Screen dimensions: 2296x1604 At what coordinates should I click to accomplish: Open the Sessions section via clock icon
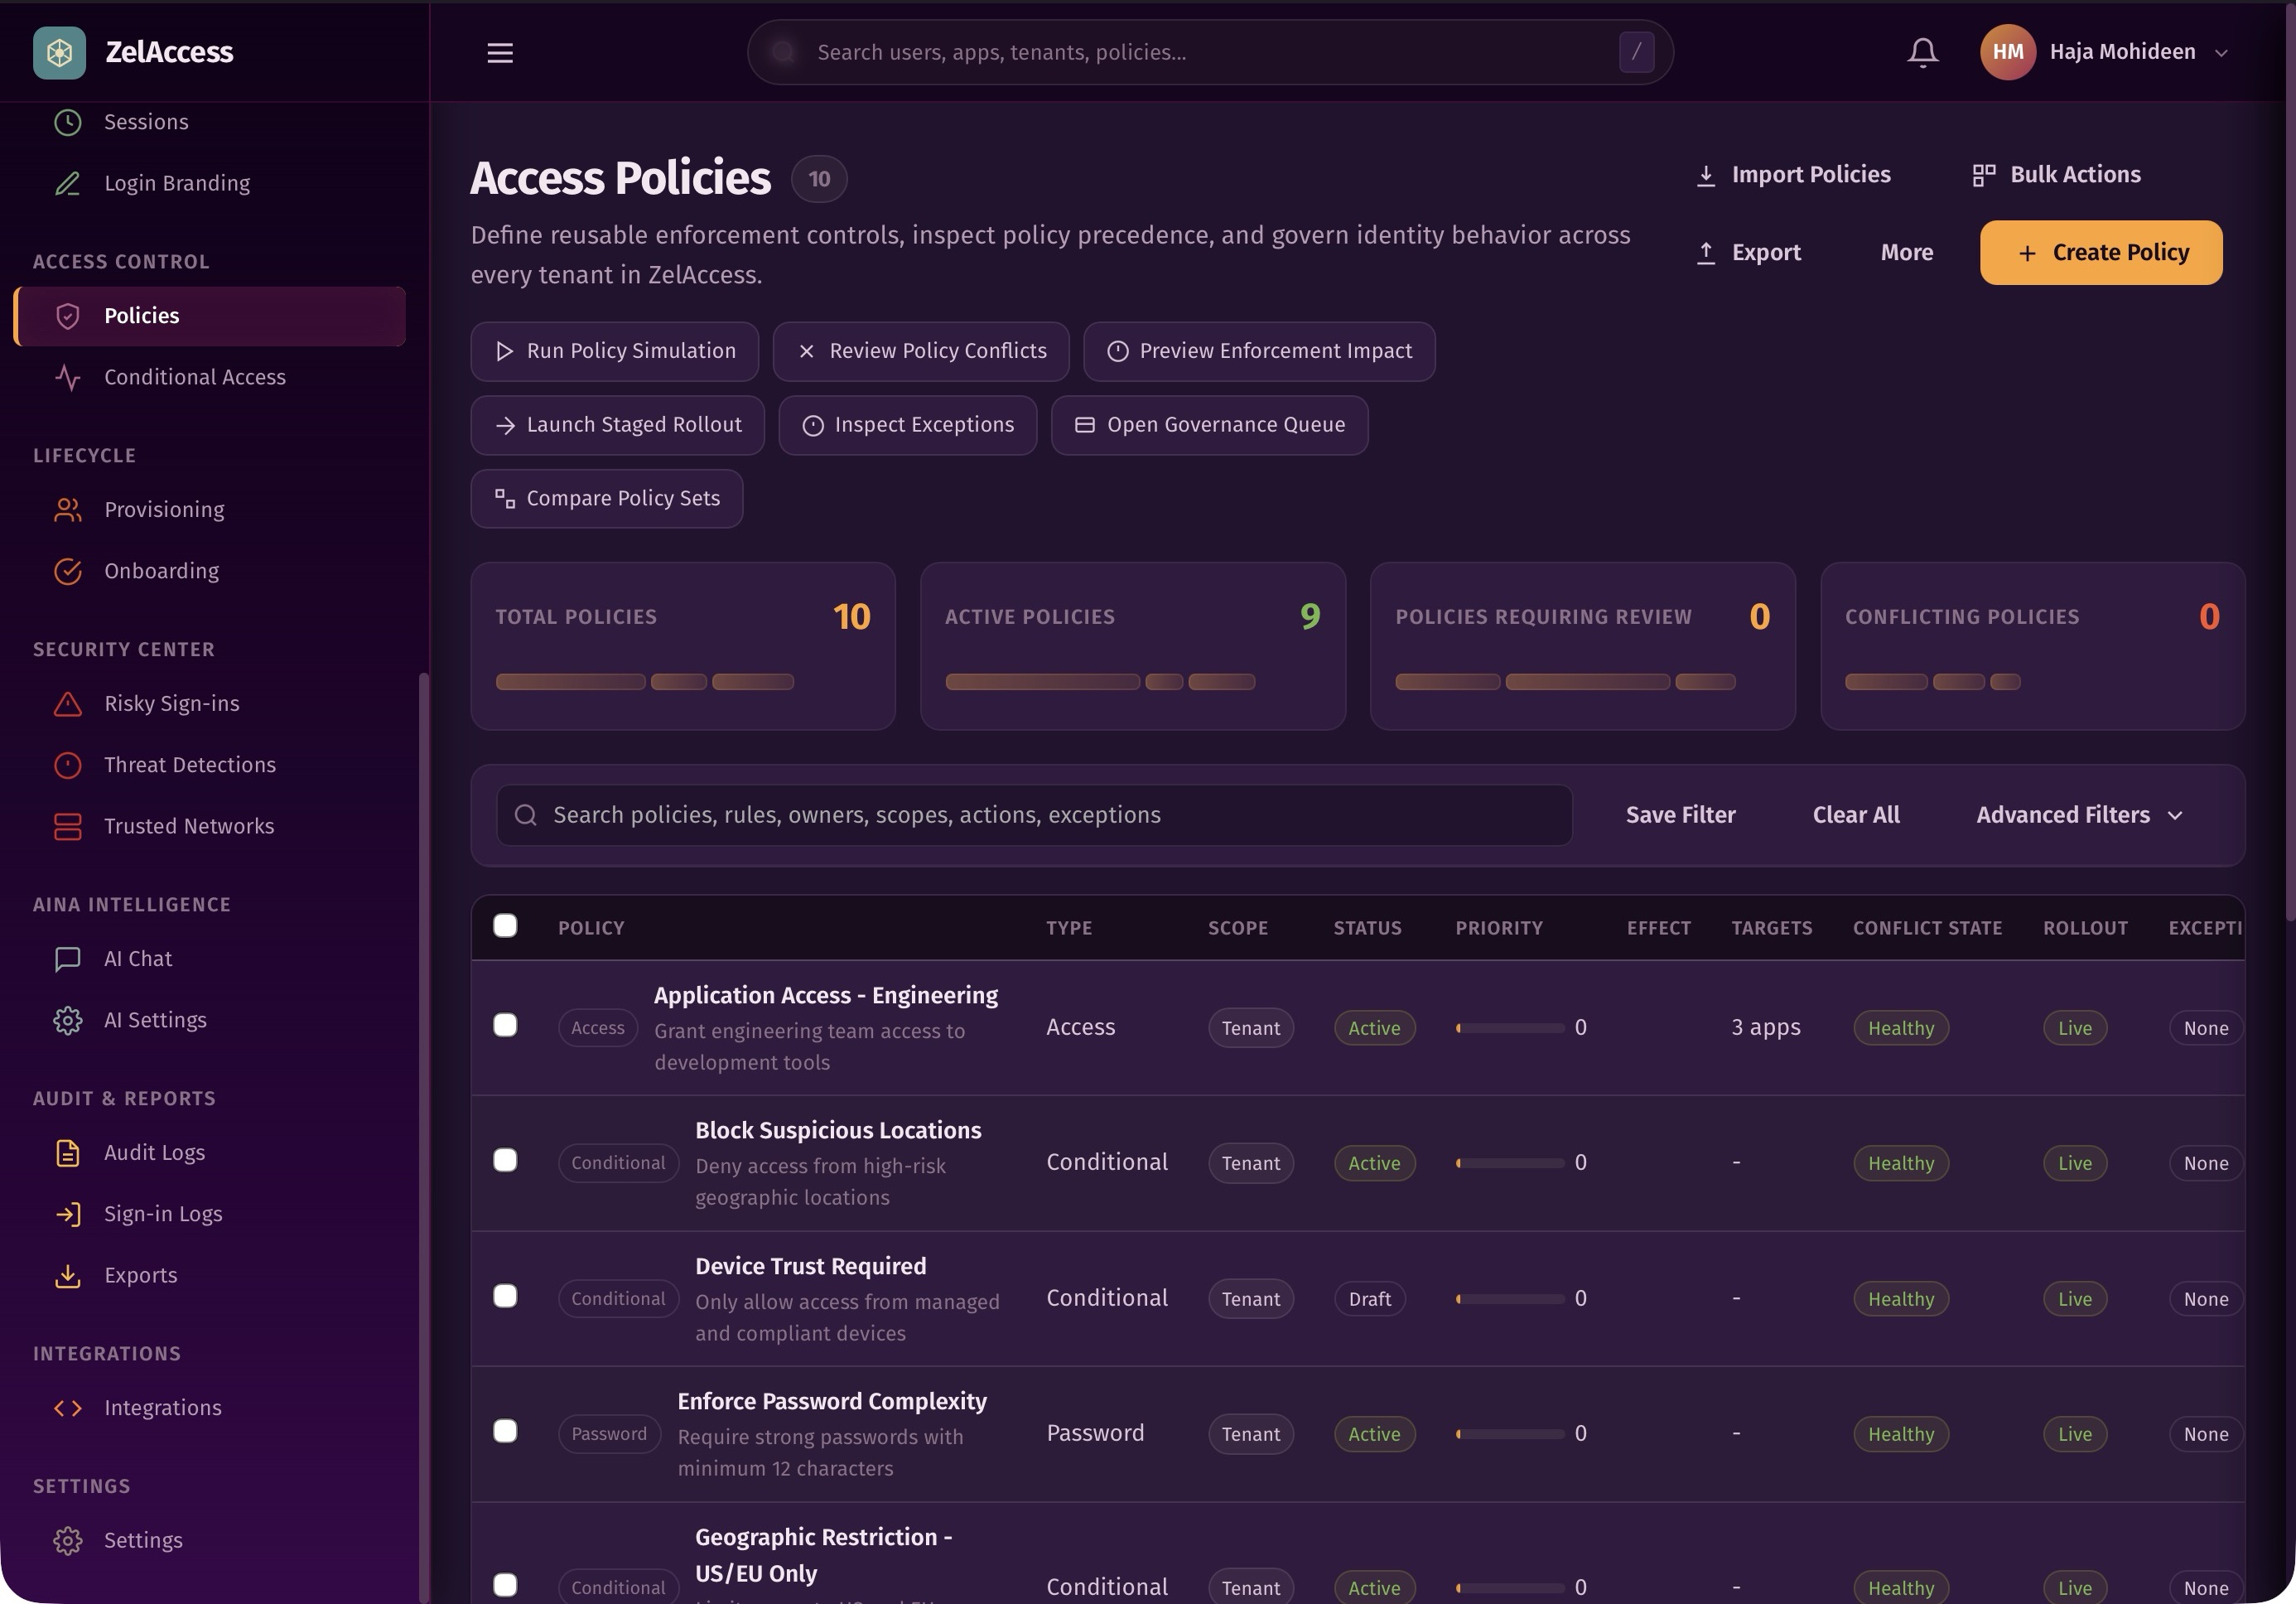(x=66, y=121)
